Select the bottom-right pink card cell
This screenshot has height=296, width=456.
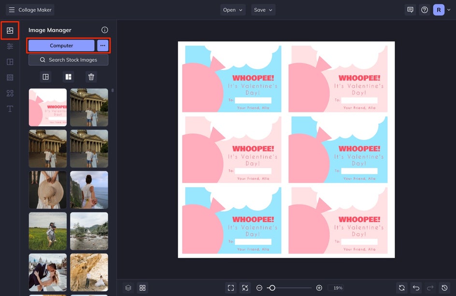338,220
